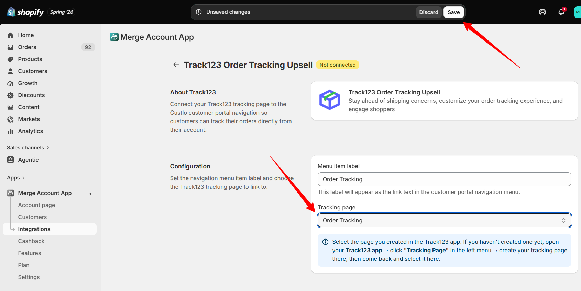Open the Home icon in sidebar
The width and height of the screenshot is (581, 291).
point(10,35)
